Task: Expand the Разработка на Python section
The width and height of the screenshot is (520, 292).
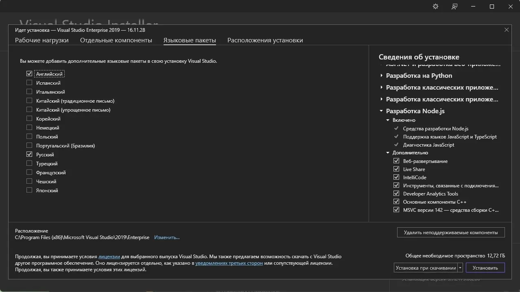Action: (x=381, y=76)
